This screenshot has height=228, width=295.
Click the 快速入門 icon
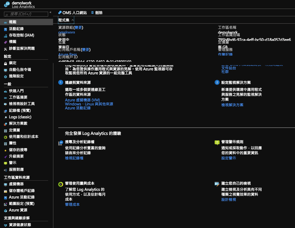[6, 91]
